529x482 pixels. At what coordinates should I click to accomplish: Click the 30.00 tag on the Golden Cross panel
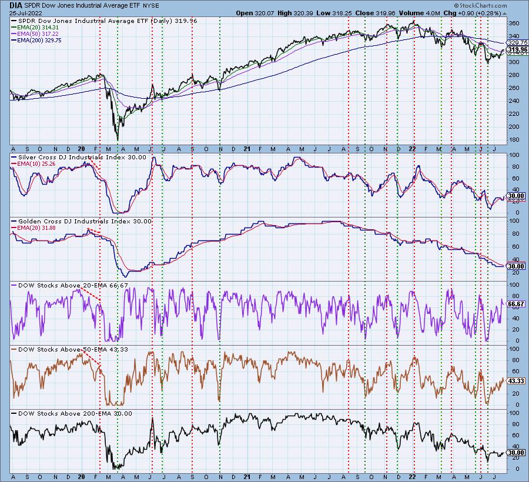[516, 266]
